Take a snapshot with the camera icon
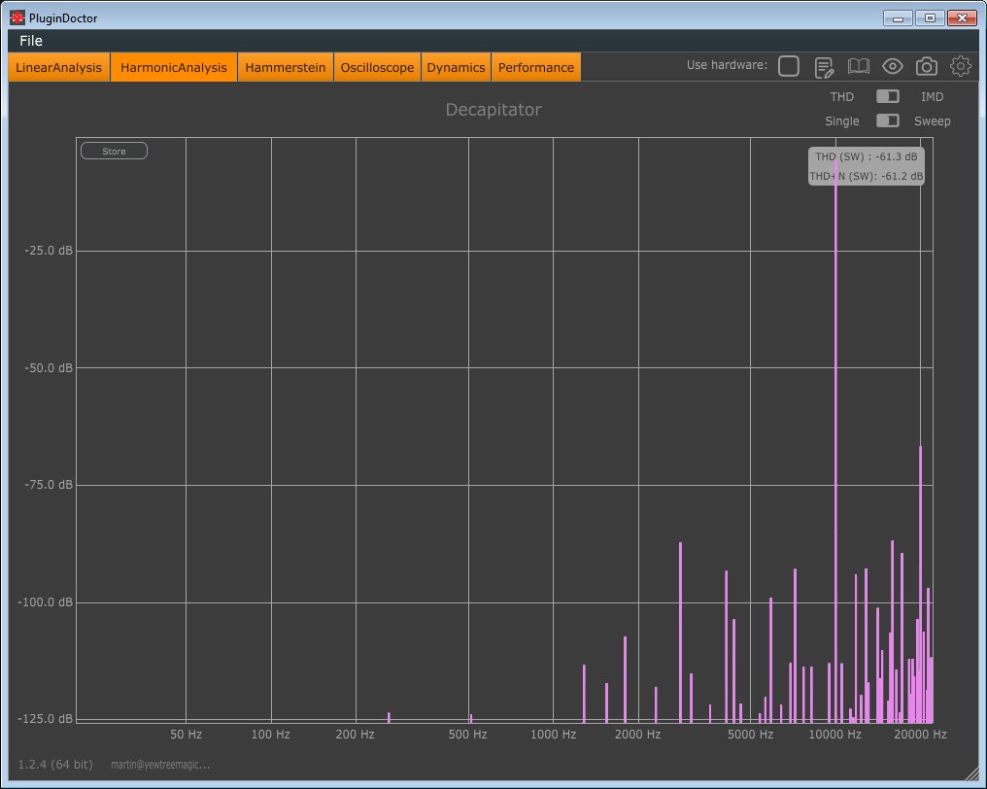987x789 pixels. click(927, 66)
